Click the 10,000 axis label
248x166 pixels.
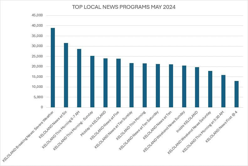point(37,87)
